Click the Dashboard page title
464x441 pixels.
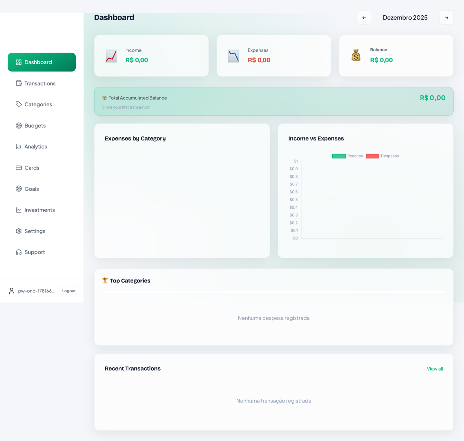[x=114, y=17]
